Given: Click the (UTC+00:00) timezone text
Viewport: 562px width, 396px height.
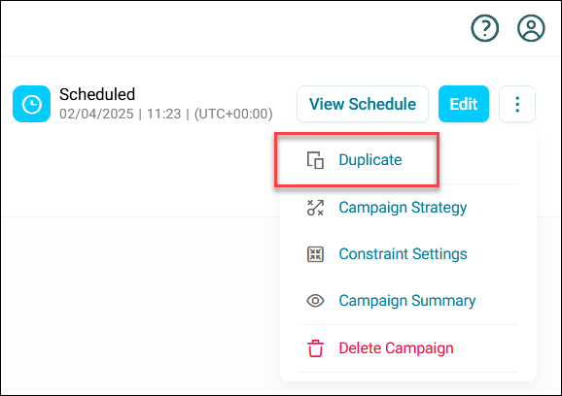Looking at the screenshot, I should [233, 115].
